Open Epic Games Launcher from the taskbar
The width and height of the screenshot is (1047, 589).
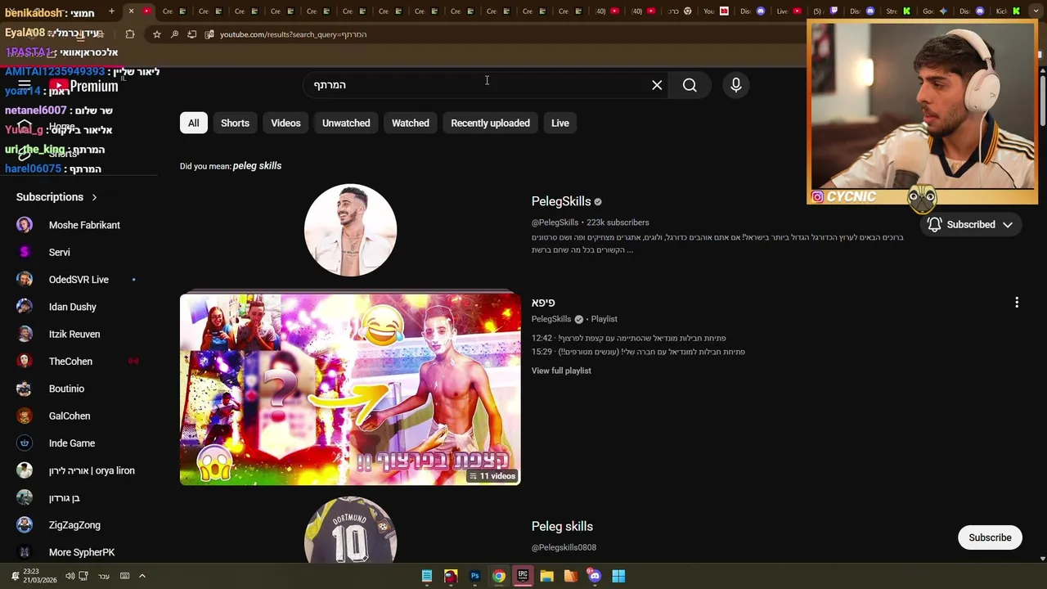point(523,576)
